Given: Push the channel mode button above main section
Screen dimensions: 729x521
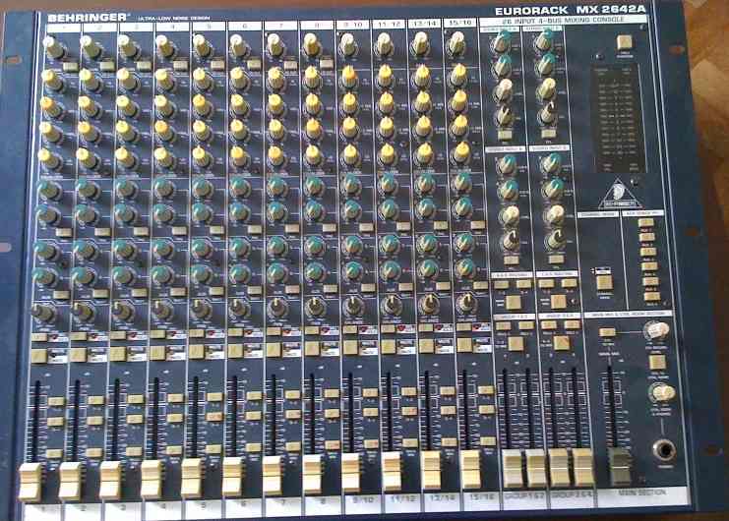Looking at the screenshot, I should 603,282.
